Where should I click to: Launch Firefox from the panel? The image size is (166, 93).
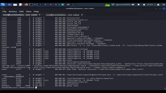pos(26,5)
